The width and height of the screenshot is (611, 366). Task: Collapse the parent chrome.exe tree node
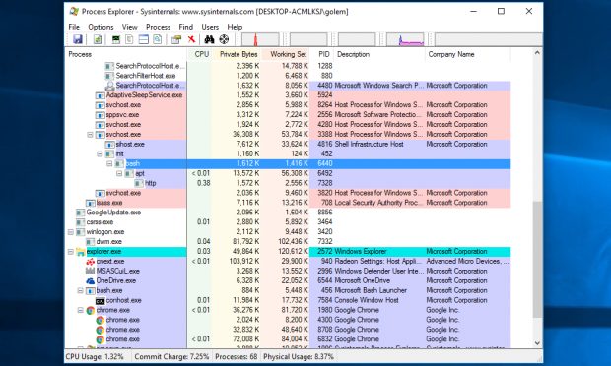coord(80,310)
